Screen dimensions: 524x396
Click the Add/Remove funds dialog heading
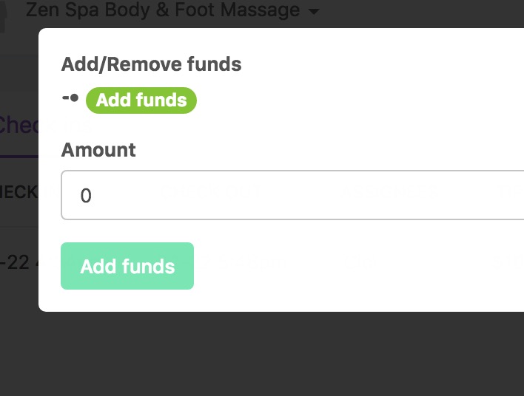click(152, 64)
